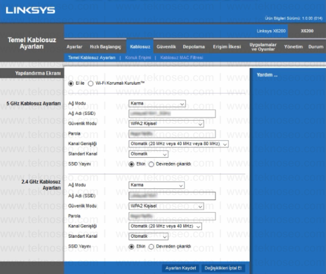Click the 5 GHz Parola field
326x274 pixels.
(172, 134)
